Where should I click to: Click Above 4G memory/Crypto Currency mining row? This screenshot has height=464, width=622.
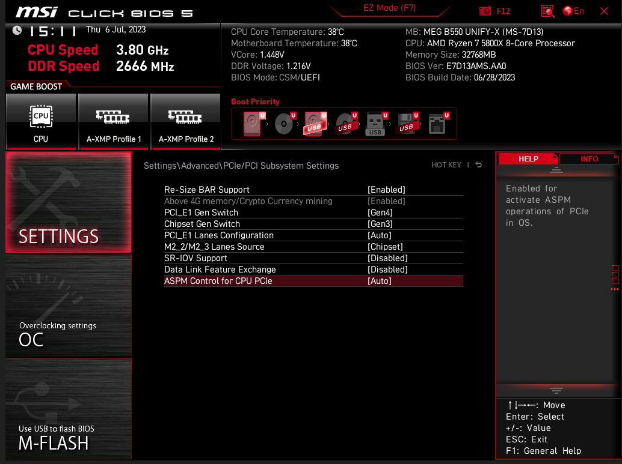pyautogui.click(x=313, y=201)
